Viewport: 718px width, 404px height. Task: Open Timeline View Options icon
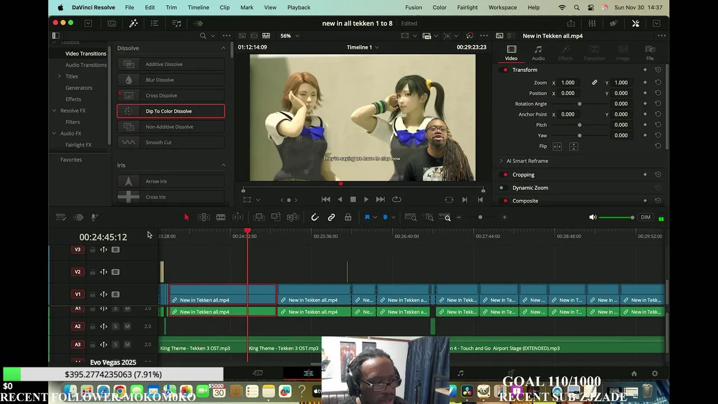pyautogui.click(x=61, y=217)
